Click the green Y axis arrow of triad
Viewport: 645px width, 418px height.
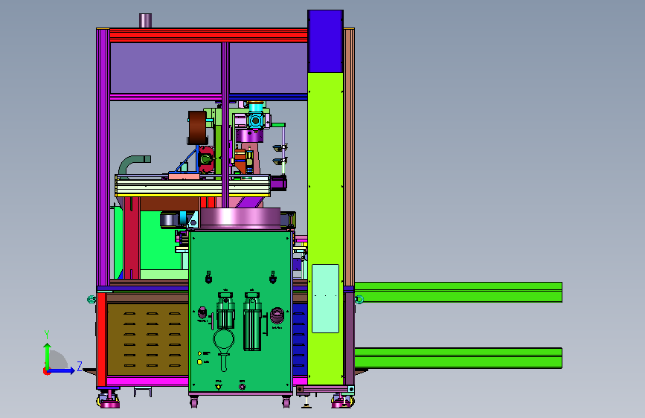[x=48, y=356]
